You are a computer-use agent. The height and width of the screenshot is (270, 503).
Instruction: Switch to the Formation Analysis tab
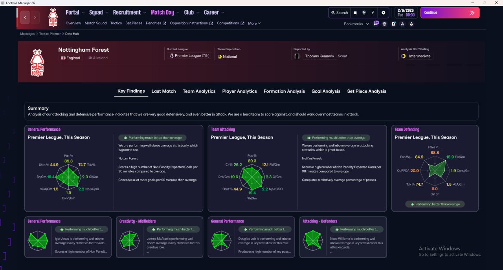[x=284, y=91]
